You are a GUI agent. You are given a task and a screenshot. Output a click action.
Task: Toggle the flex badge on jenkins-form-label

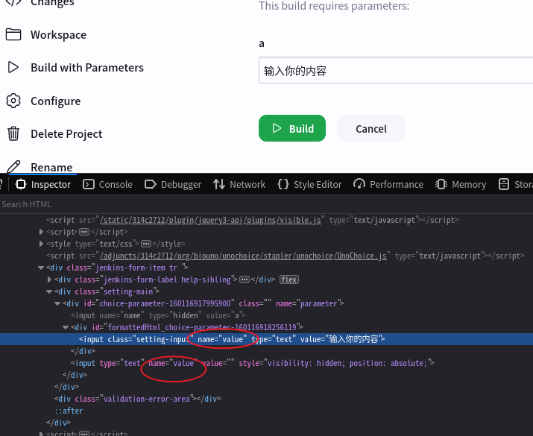point(289,279)
